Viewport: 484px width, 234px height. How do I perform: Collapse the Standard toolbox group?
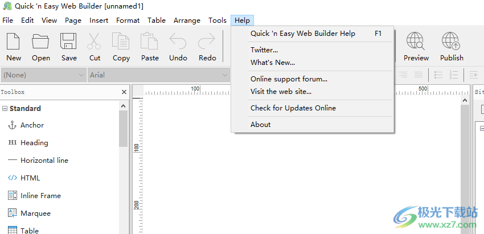5,109
